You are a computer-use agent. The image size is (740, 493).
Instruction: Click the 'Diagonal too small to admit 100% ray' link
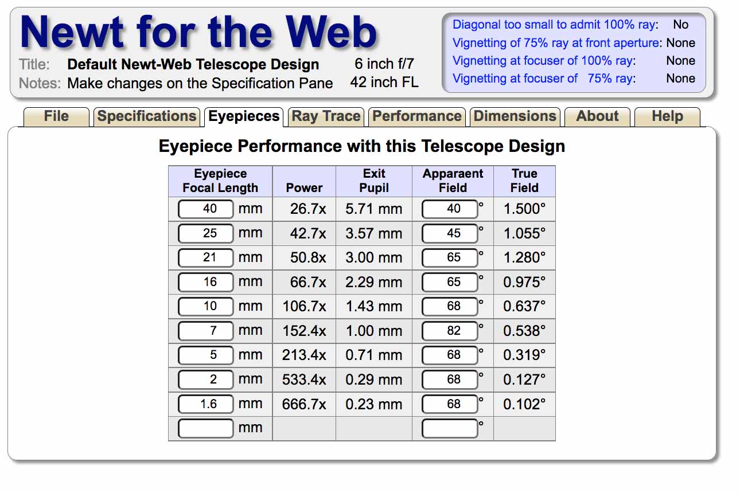coord(554,25)
